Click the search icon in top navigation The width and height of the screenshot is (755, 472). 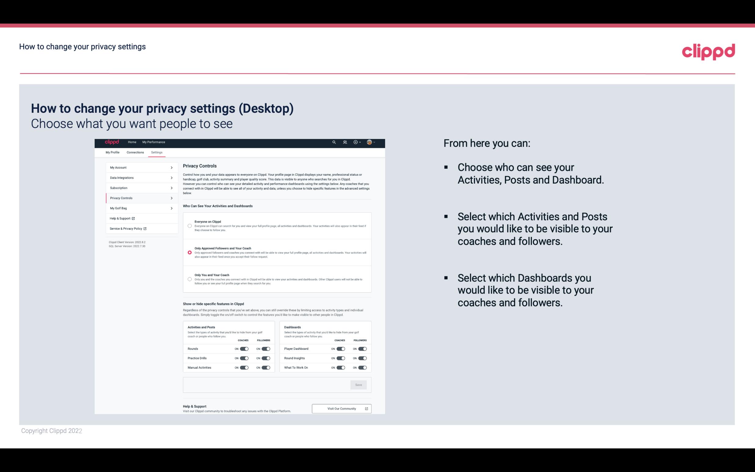point(334,142)
